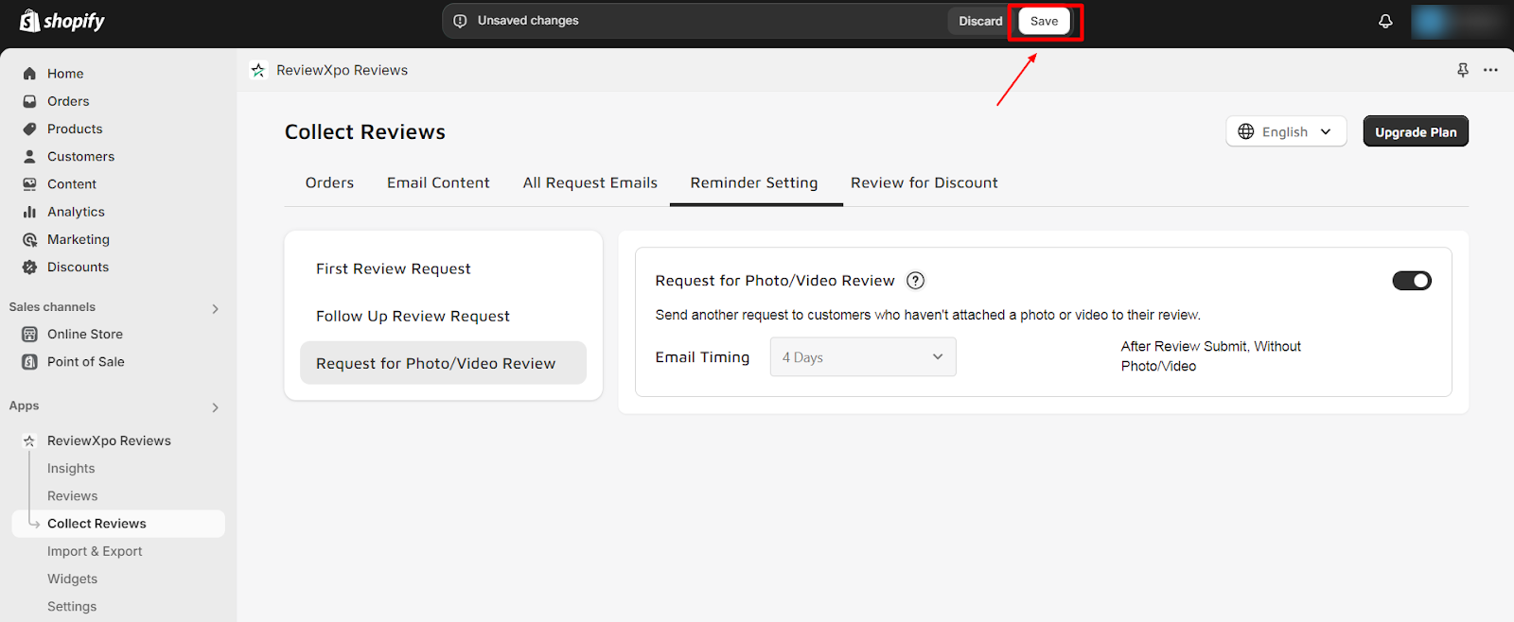Viewport: 1514px width, 622px height.
Task: Click the Marketing target icon
Action: coord(29,239)
